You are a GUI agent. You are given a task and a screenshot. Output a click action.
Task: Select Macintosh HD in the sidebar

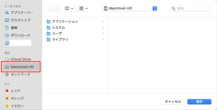(x=21, y=67)
